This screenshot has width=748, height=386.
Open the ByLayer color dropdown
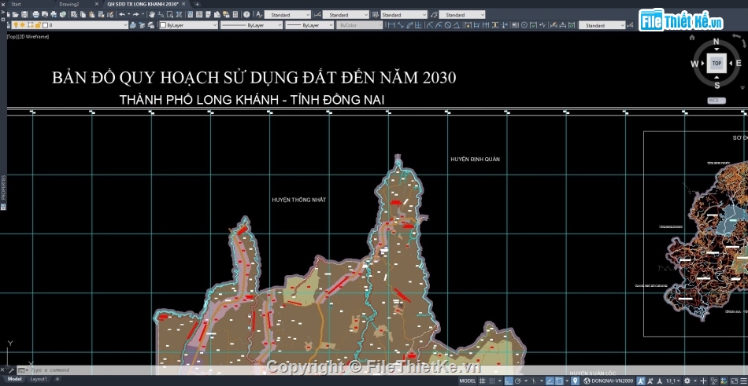(188, 25)
